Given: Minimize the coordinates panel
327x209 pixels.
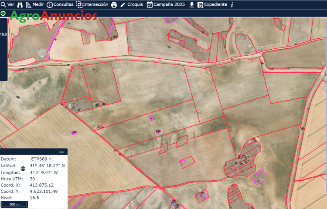Looking at the screenshot, I should point(61,152).
